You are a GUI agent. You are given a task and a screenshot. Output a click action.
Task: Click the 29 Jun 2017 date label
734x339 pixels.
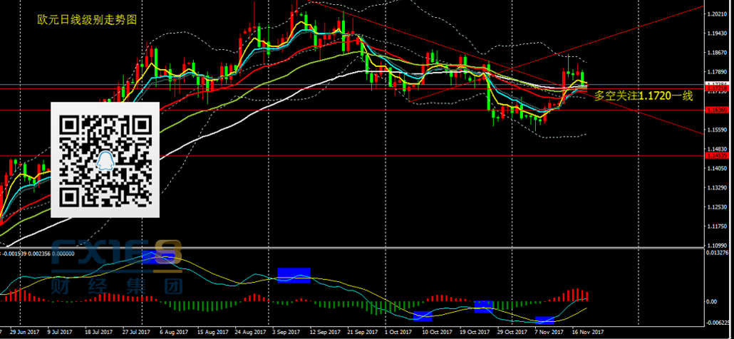pos(24,332)
